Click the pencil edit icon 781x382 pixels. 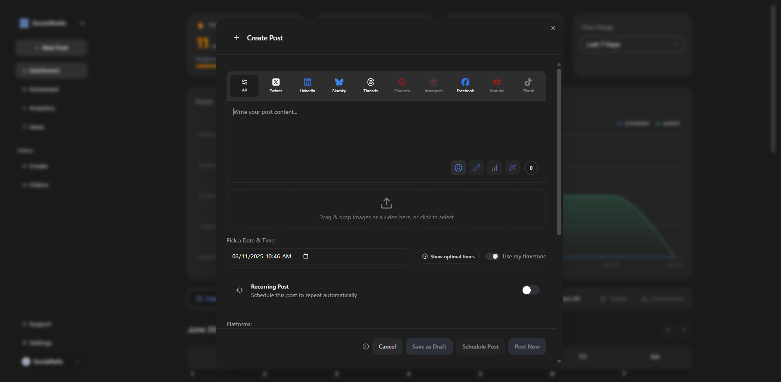(476, 168)
